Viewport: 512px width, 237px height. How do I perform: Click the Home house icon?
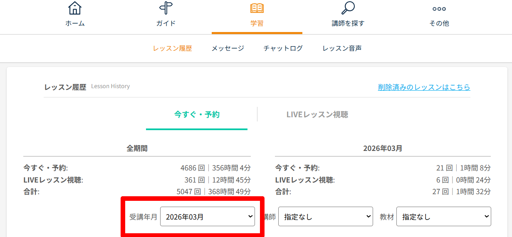75,8
